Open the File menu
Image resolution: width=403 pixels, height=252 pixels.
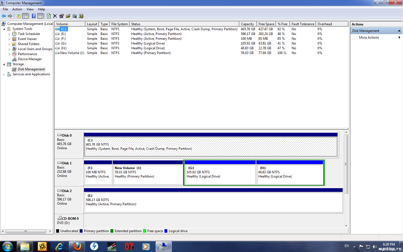tap(5, 9)
